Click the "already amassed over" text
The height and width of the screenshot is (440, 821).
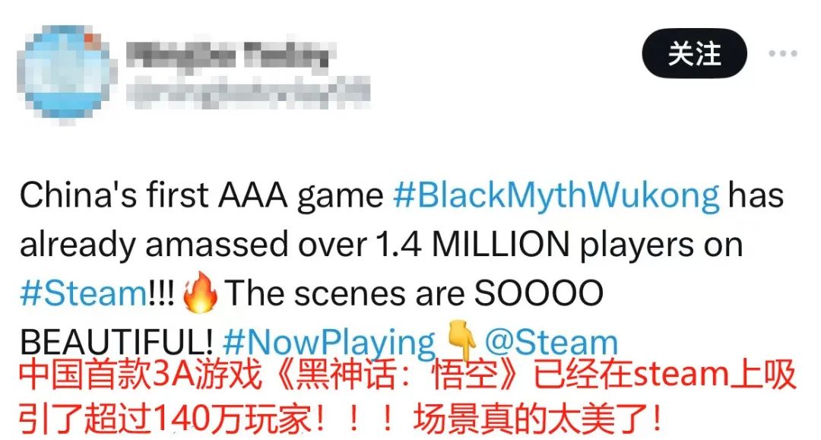[192, 245]
